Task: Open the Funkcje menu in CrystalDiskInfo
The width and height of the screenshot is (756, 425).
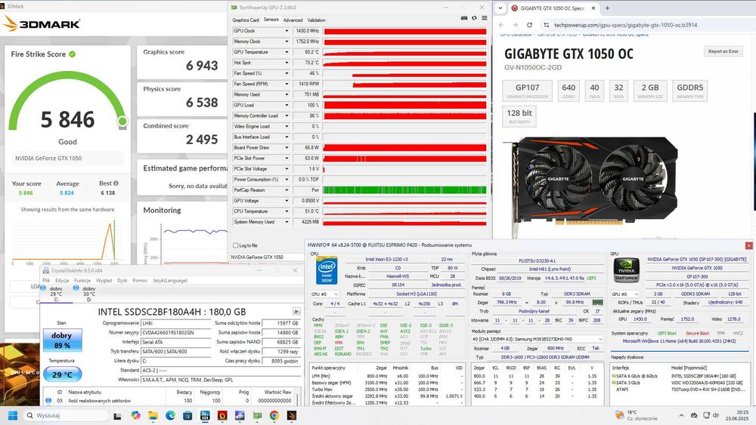Action: tap(82, 281)
